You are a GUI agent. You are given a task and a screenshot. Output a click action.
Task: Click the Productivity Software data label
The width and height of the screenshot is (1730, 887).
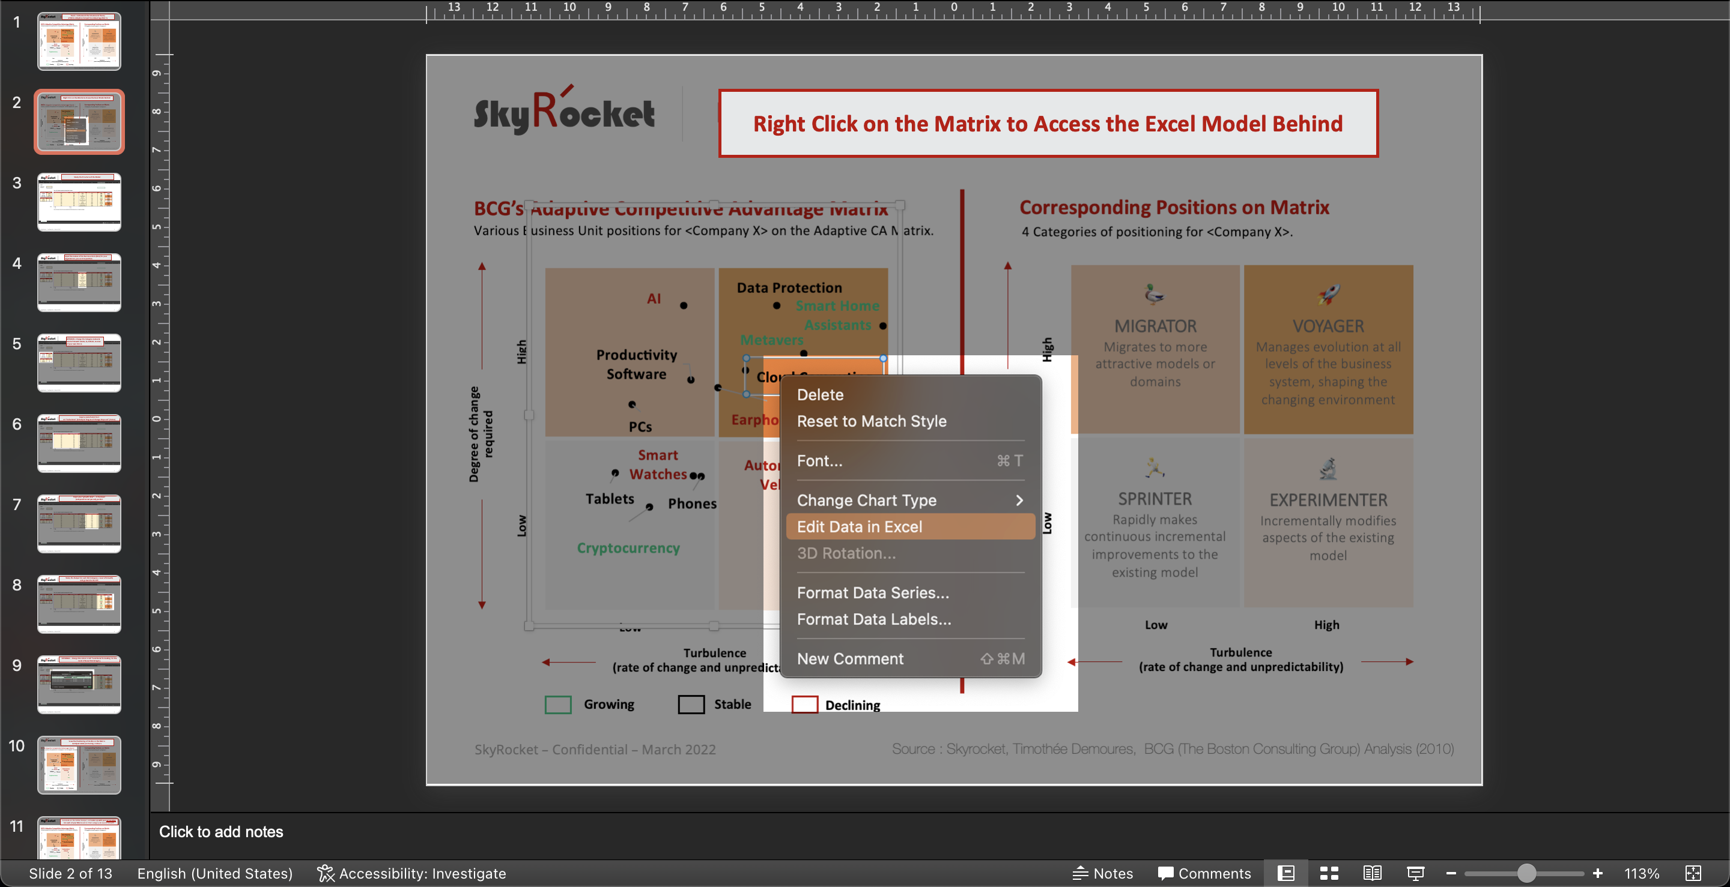[x=636, y=364]
